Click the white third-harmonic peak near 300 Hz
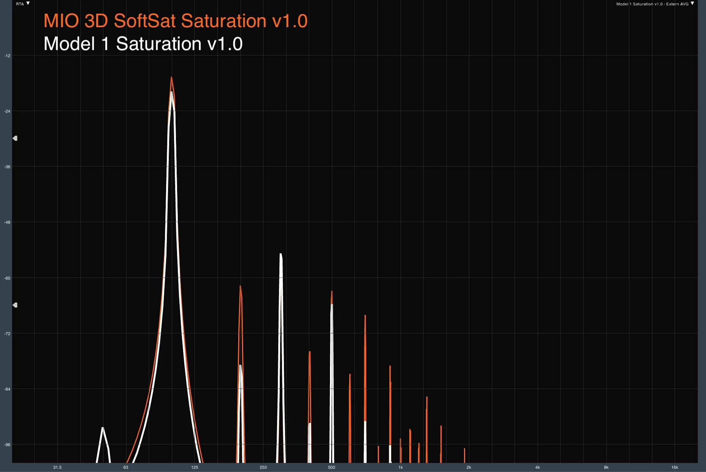This screenshot has width=706, height=472. coord(281,255)
